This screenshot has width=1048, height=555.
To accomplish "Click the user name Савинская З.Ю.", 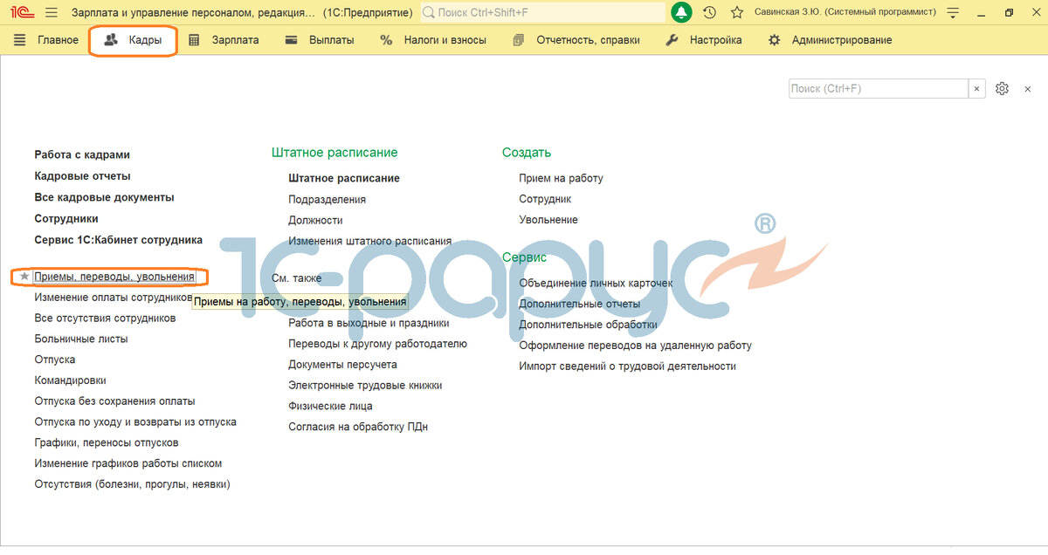I will click(845, 13).
